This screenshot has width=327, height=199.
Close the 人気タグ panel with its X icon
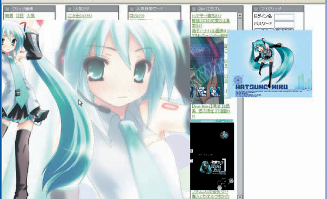(70, 9)
